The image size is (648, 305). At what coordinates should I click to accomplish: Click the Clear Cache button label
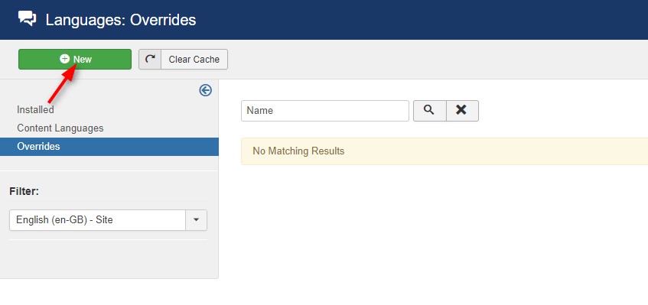click(194, 60)
